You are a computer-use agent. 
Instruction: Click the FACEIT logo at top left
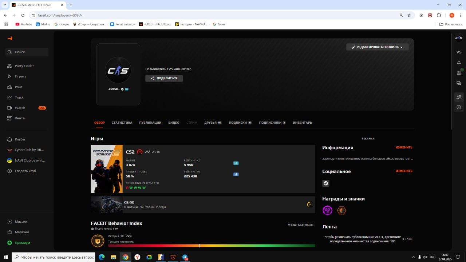(x=10, y=38)
